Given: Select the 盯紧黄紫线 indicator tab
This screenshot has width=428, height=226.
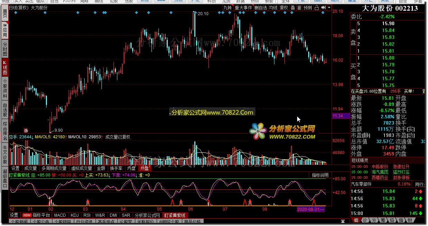Looking at the screenshot, I should (x=175, y=215).
